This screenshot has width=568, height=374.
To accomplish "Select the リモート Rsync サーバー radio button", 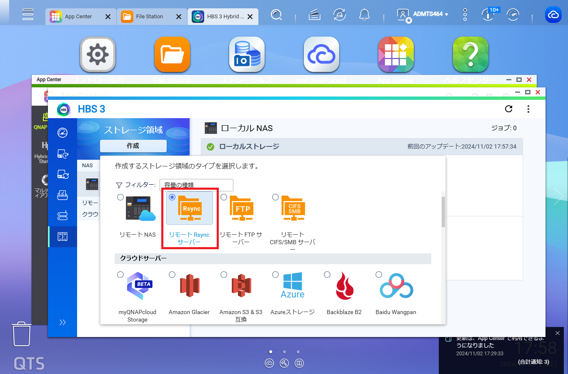I will click(x=172, y=197).
